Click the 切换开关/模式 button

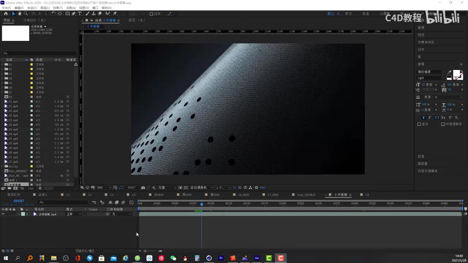85,251
